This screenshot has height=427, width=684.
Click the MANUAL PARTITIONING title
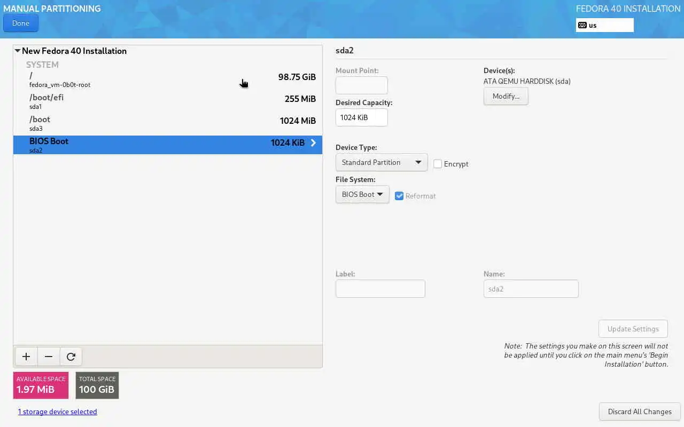[52, 9]
